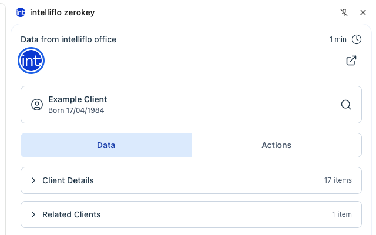The height and width of the screenshot is (235, 376).
Task: Switch to the Data tab
Action: [106, 145]
